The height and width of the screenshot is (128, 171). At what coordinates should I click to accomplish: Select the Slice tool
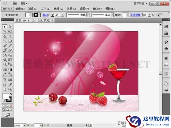tap(10, 85)
